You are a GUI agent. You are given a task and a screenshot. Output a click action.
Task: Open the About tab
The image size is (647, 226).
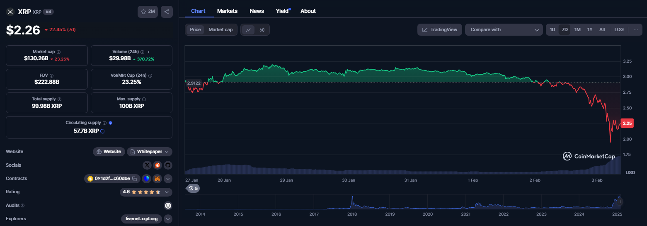coord(308,11)
